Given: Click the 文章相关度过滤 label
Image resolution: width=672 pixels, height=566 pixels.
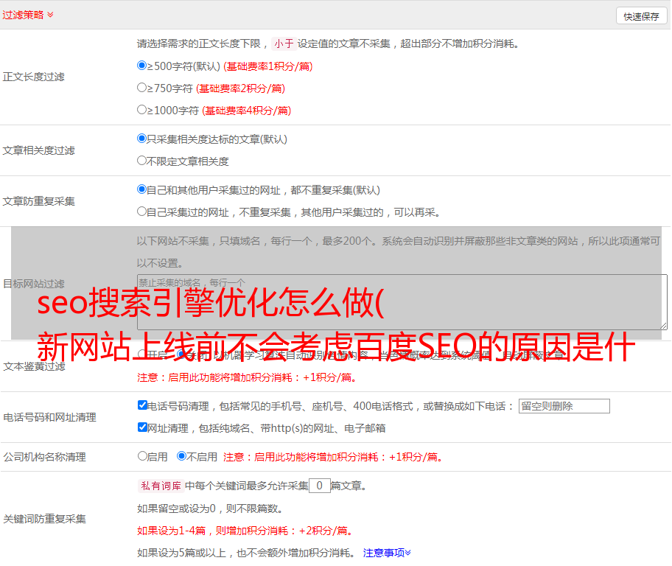Looking at the screenshot, I should click(39, 150).
